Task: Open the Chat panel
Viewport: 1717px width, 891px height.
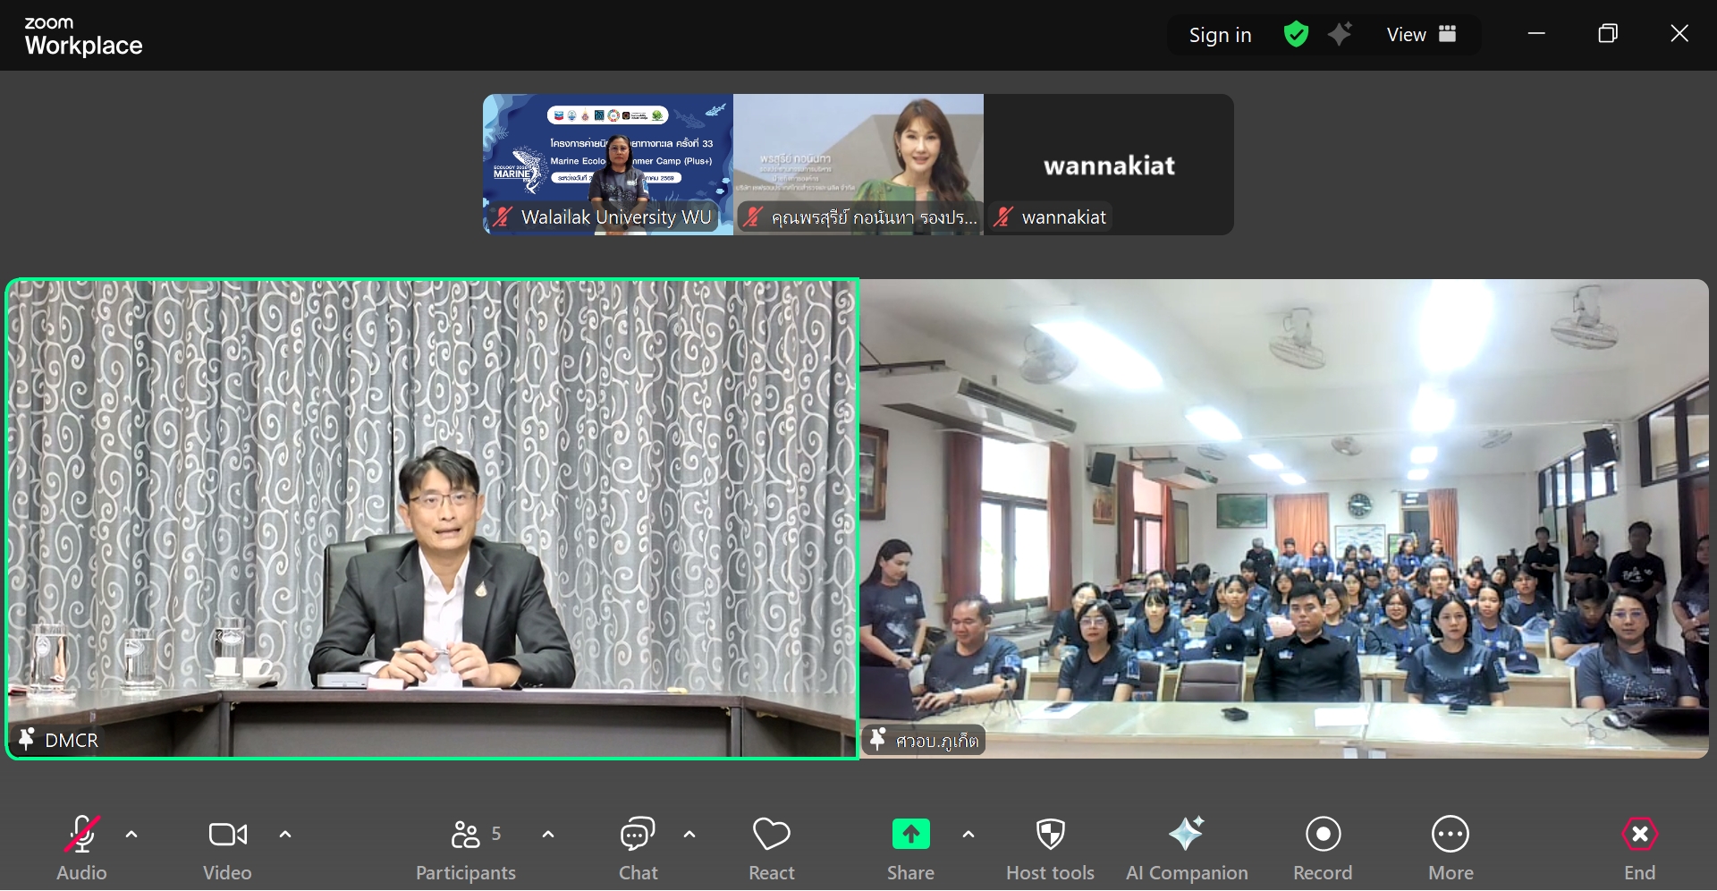Action: 638,847
